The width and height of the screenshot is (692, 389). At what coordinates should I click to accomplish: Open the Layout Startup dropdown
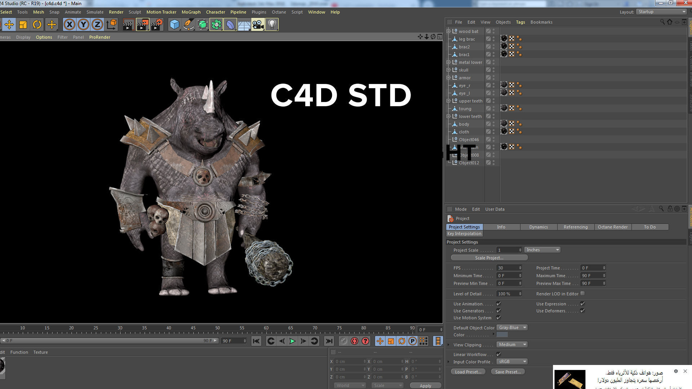pos(661,12)
